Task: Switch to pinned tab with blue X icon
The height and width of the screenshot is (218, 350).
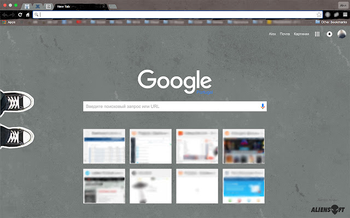Action: click(38, 7)
